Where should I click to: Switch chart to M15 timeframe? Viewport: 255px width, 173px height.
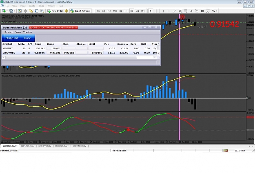pyautogui.click(x=109, y=11)
